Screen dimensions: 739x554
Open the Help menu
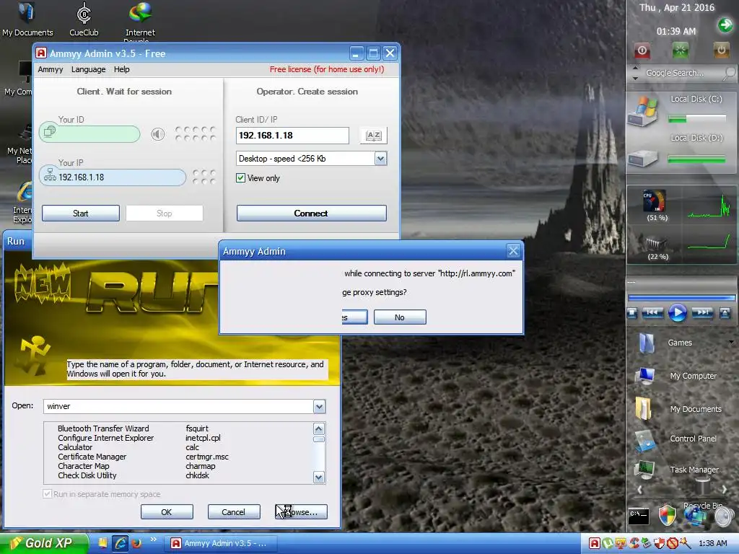point(121,69)
